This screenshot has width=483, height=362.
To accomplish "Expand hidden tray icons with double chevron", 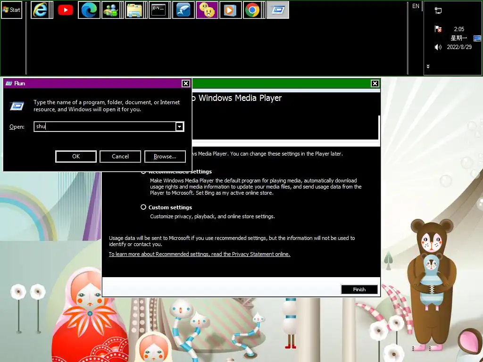I will 428,66.
